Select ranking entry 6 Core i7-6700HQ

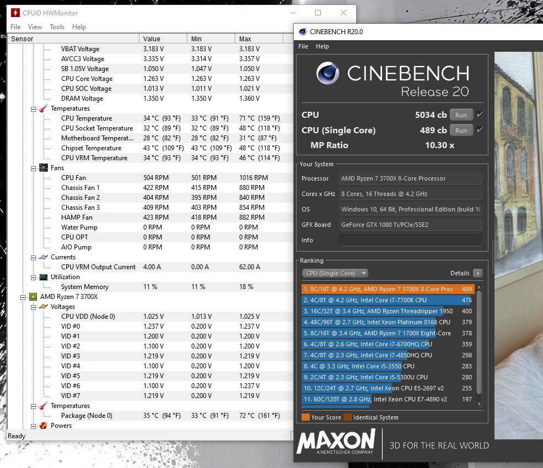(387, 344)
